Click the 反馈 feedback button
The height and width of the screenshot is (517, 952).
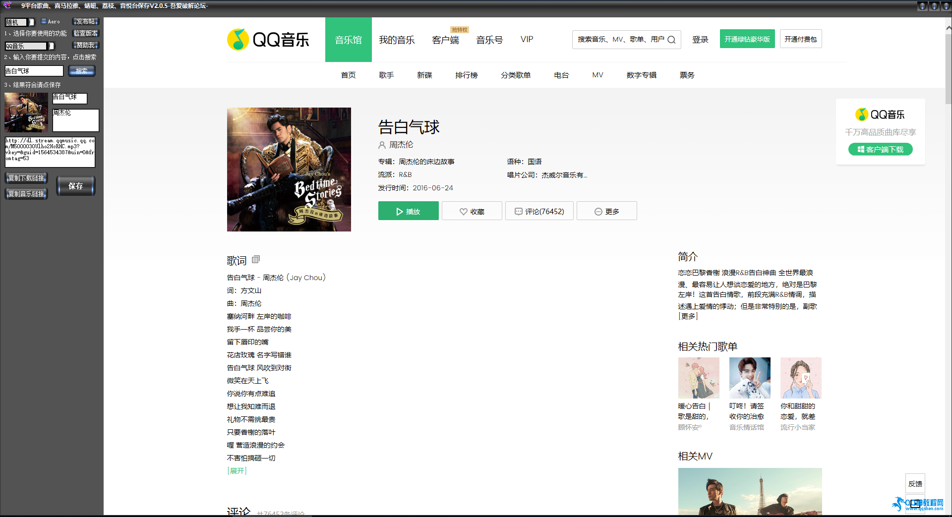pos(915,484)
